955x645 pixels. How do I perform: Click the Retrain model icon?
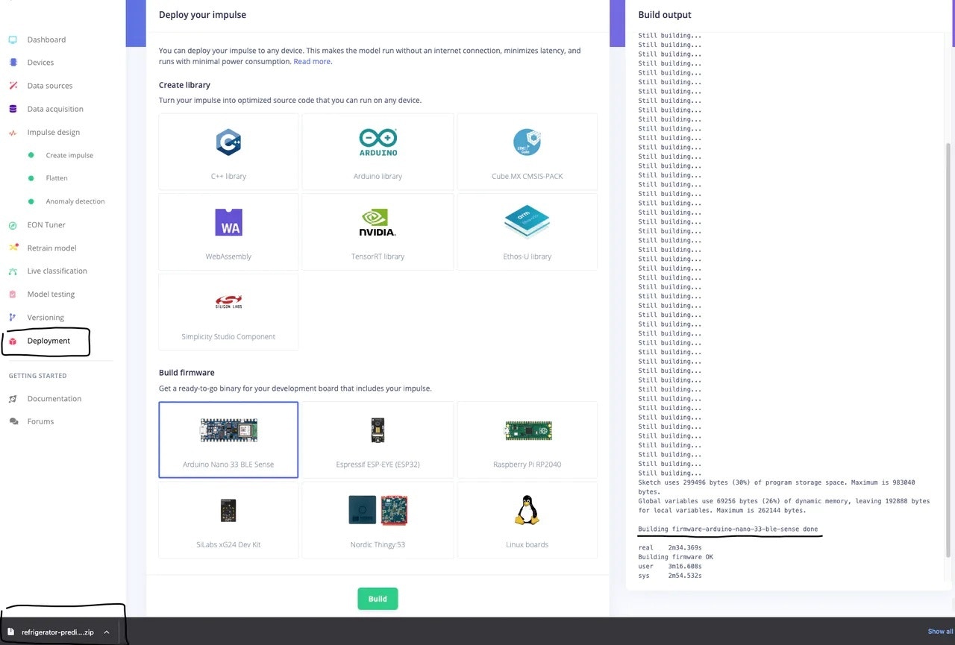click(x=13, y=248)
